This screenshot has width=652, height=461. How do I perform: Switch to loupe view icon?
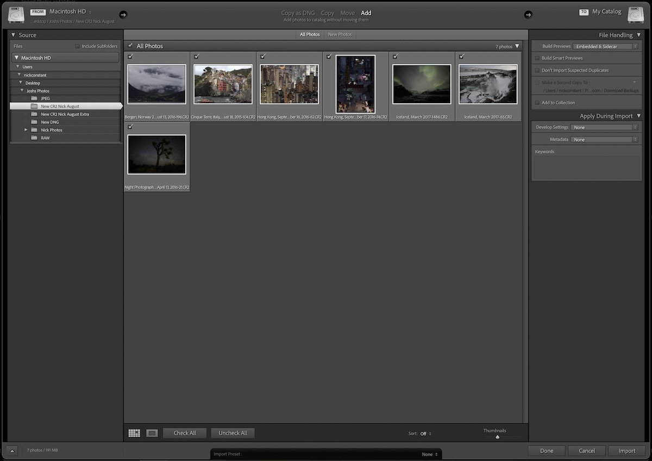152,433
